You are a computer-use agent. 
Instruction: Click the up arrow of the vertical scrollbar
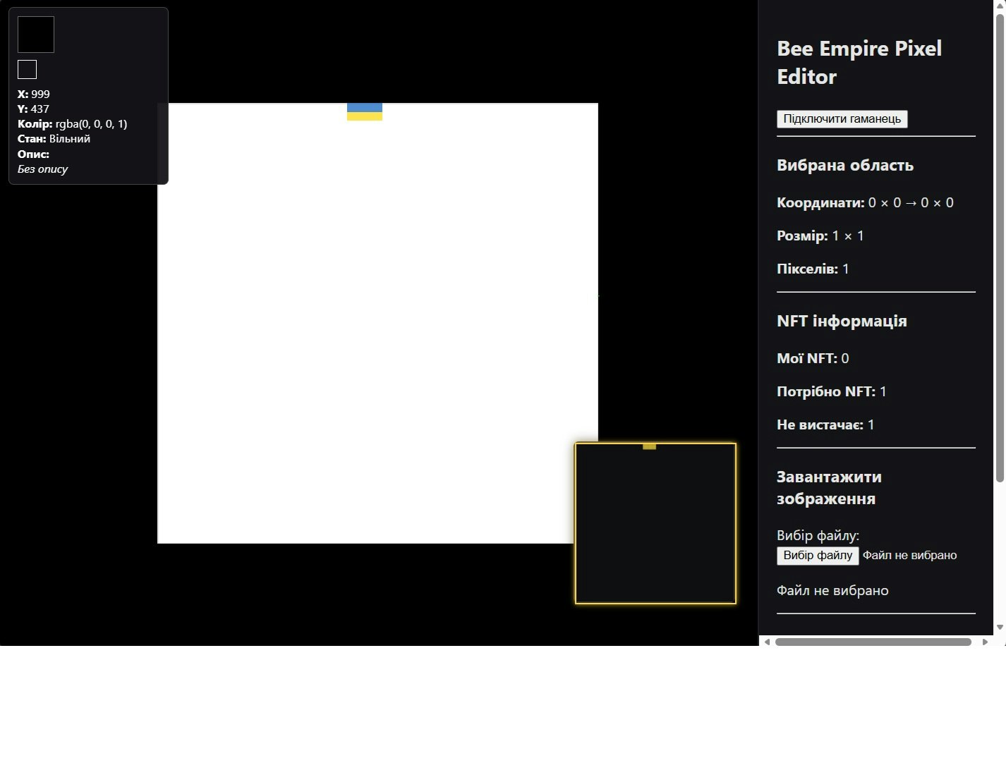point(1001,5)
